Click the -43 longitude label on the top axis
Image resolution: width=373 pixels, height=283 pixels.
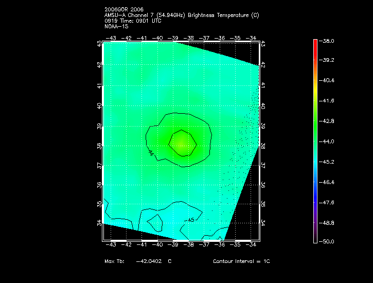coord(110,38)
